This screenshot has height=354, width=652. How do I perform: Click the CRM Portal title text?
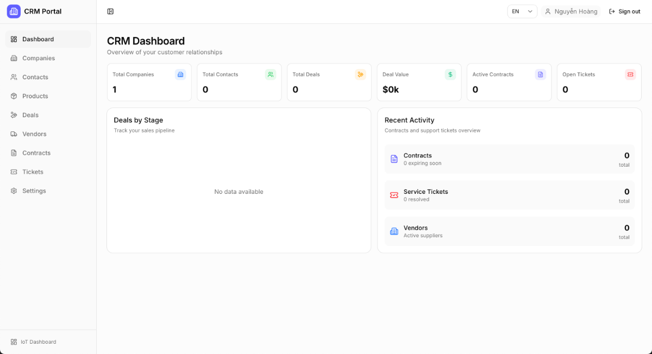(42, 11)
